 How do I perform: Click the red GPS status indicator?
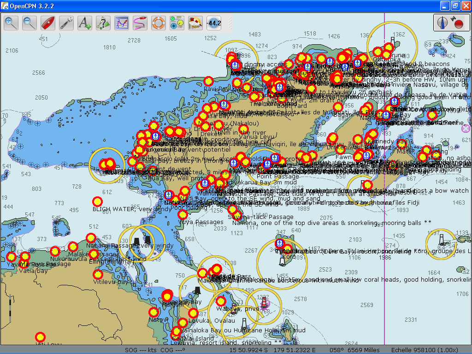pyautogui.click(x=459, y=24)
